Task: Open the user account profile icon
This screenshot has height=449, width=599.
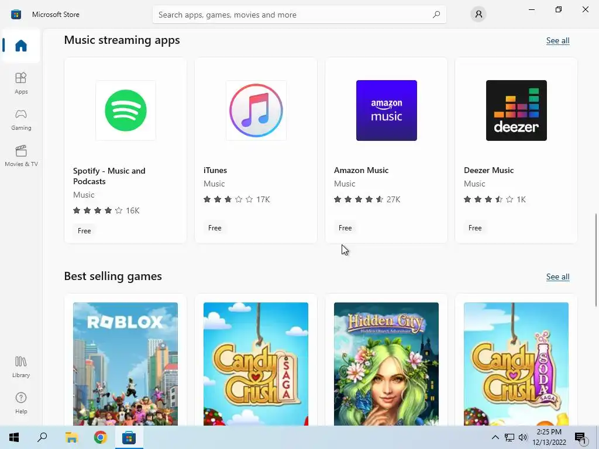Action: click(478, 15)
